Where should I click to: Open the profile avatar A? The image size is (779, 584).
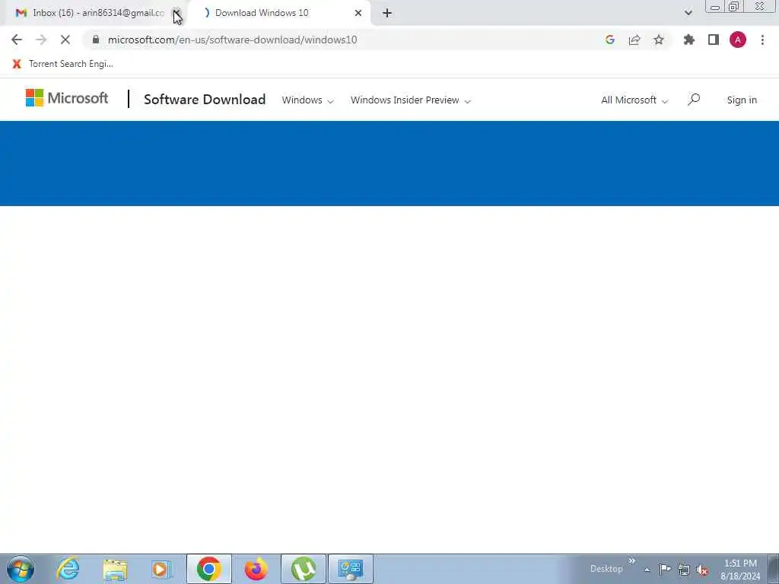(x=738, y=40)
